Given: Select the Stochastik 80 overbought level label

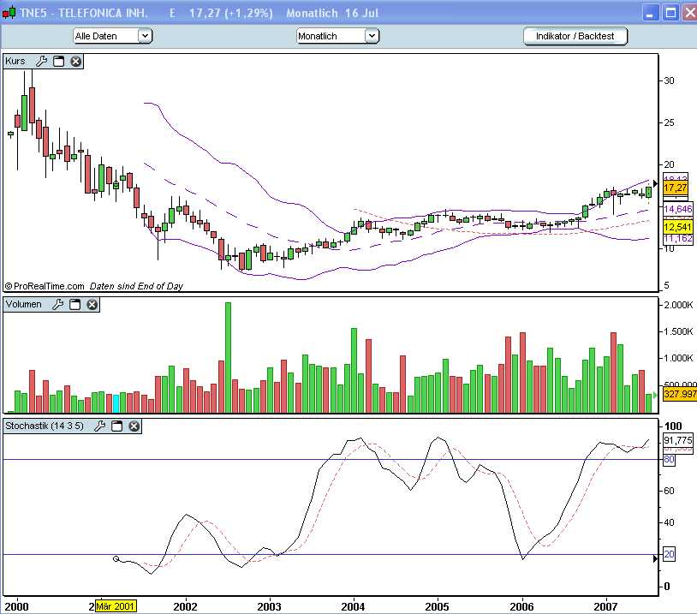Looking at the screenshot, I should [x=670, y=460].
